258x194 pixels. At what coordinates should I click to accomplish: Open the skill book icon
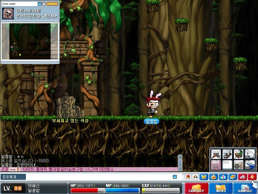[233, 177]
